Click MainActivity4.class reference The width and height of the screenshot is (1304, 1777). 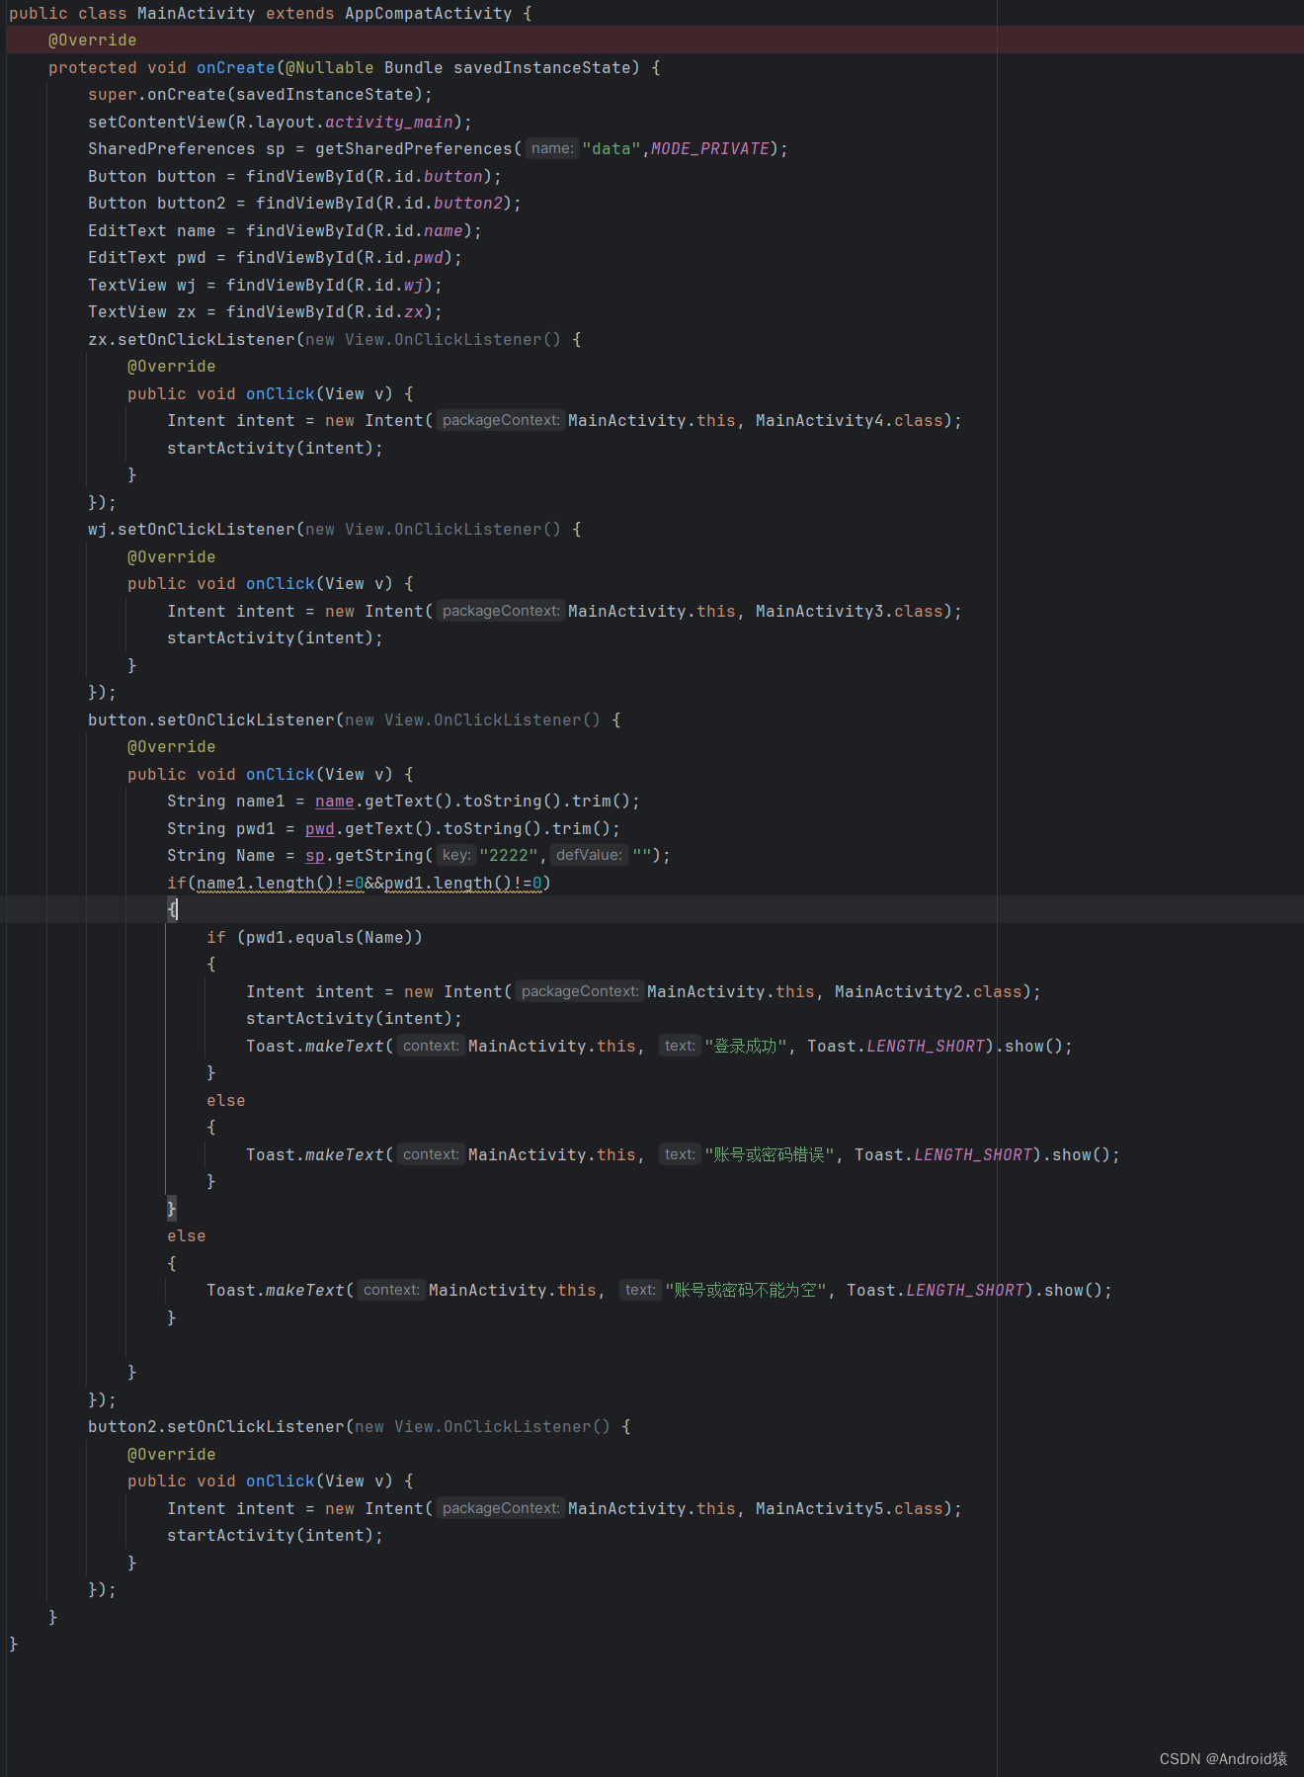point(849,421)
